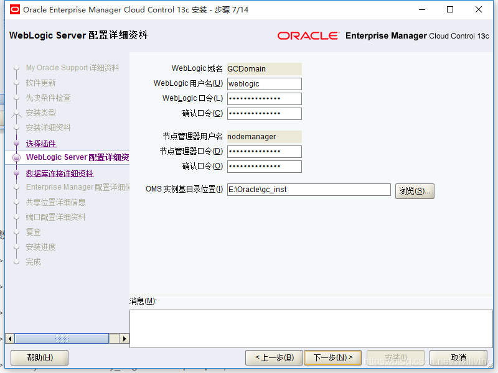Click the 选择插件 step bullet marker
The height and width of the screenshot is (373, 498).
pyautogui.click(x=17, y=144)
